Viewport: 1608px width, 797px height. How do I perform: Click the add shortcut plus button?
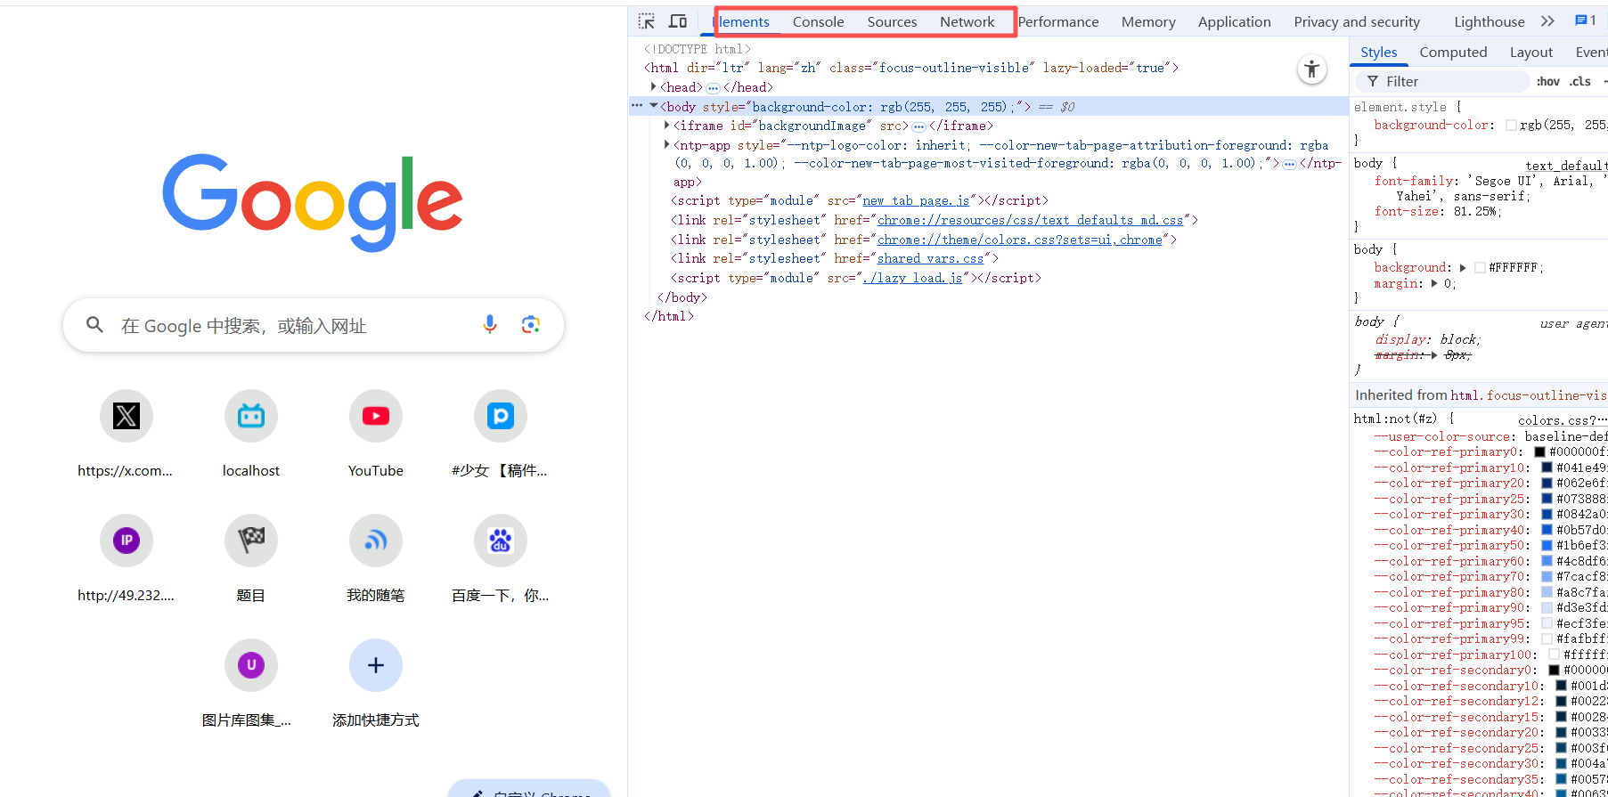[376, 665]
